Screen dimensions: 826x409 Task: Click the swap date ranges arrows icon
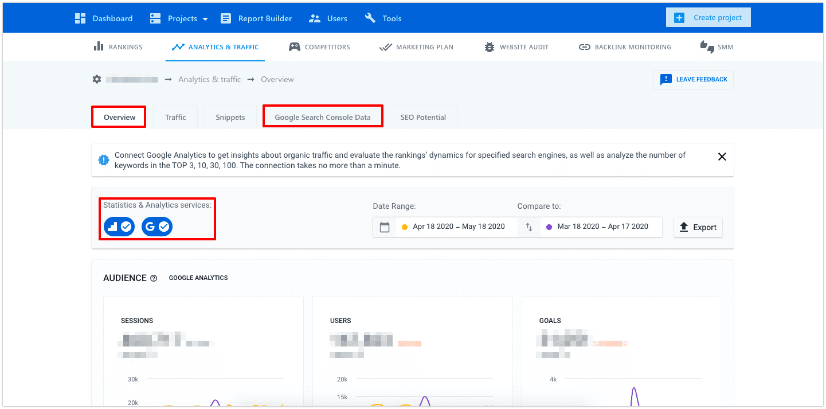(x=529, y=227)
